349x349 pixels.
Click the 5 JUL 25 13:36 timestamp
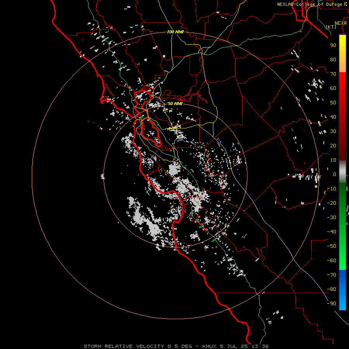(244, 346)
